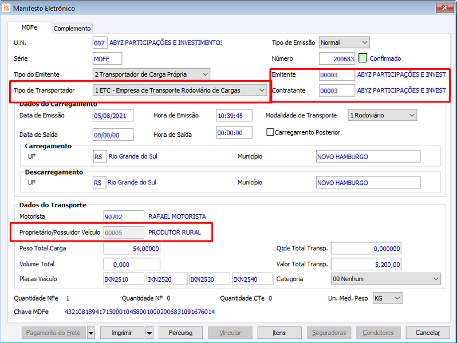Select the MDFe tab
This screenshot has width=457, height=343.
coord(29,27)
